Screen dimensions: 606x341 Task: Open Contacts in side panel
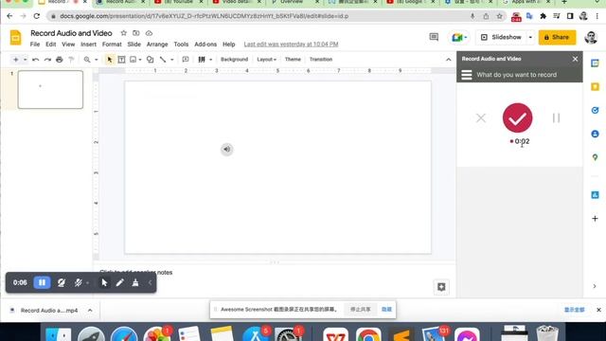point(596,134)
